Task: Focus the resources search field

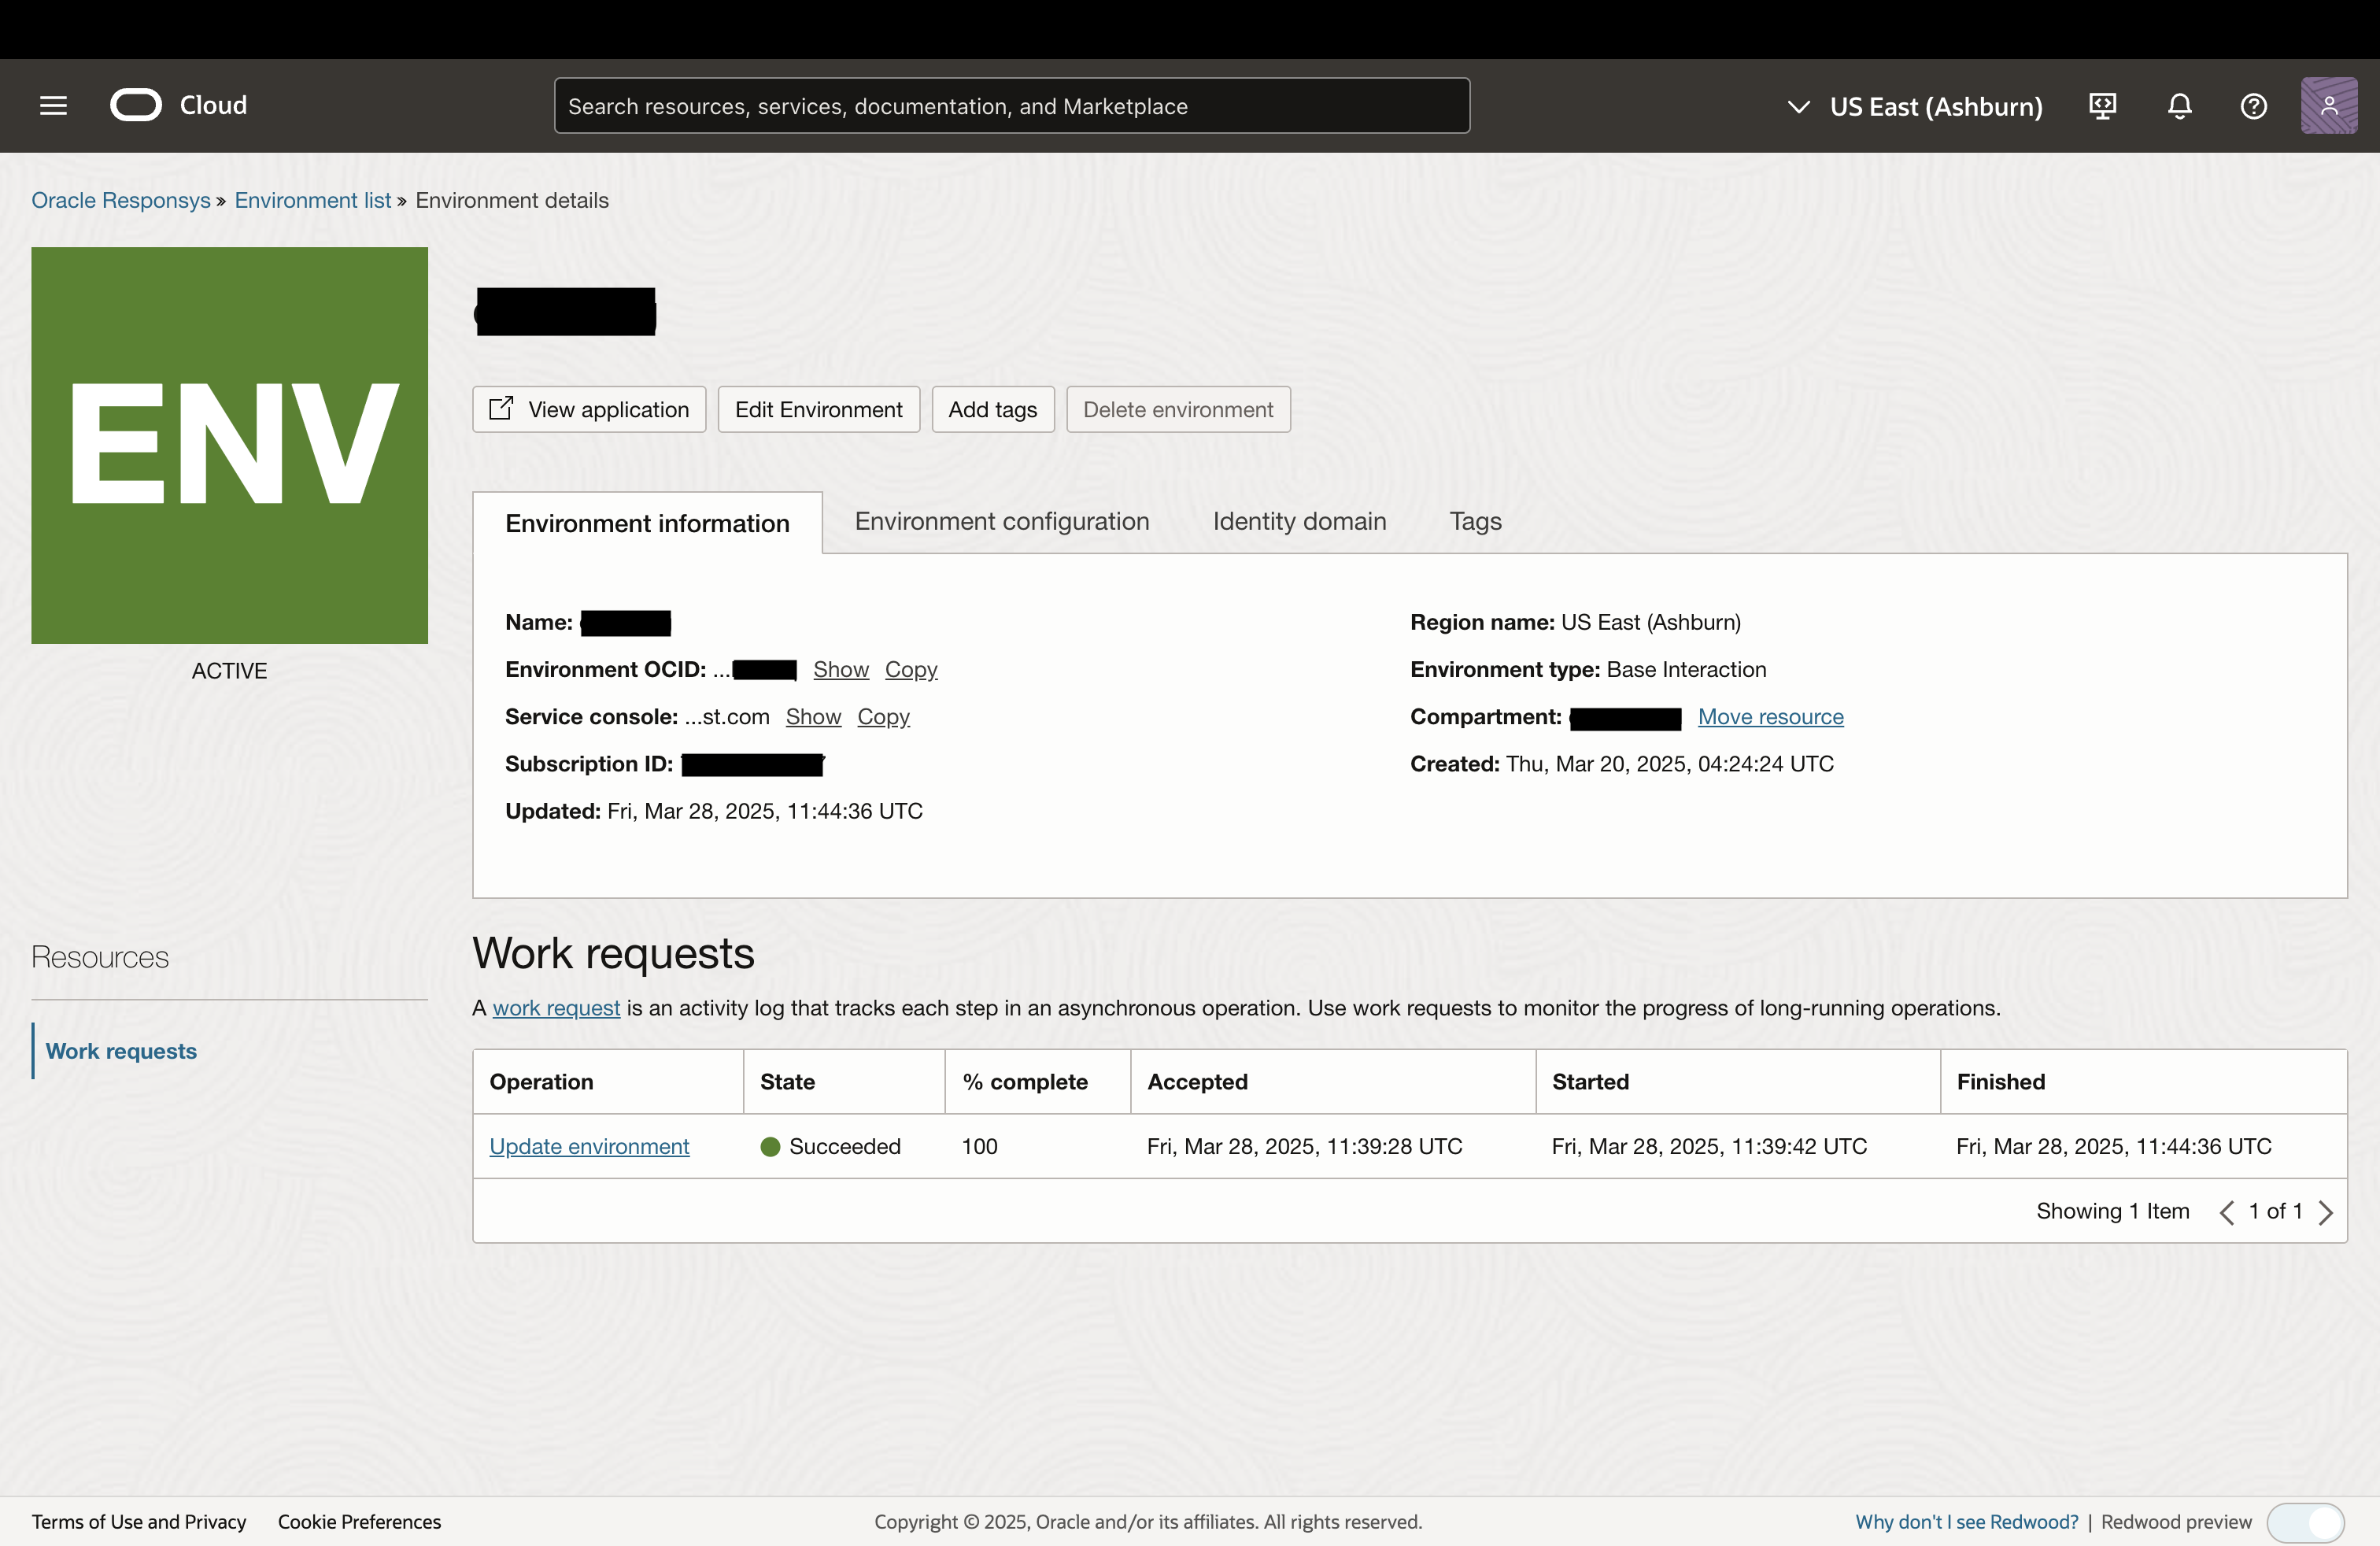Action: (x=1011, y=106)
